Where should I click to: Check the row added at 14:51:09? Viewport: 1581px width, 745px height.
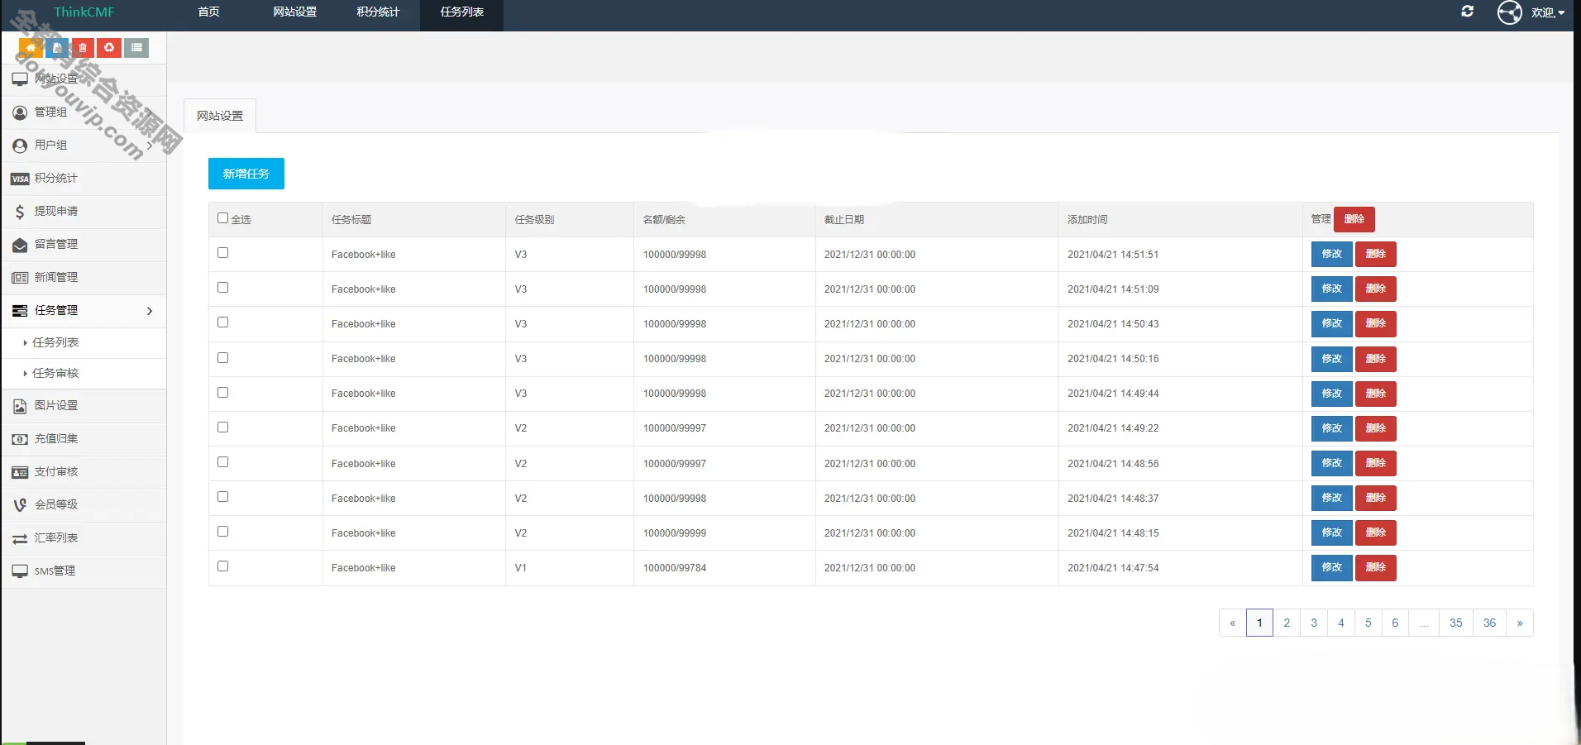pyautogui.click(x=222, y=288)
